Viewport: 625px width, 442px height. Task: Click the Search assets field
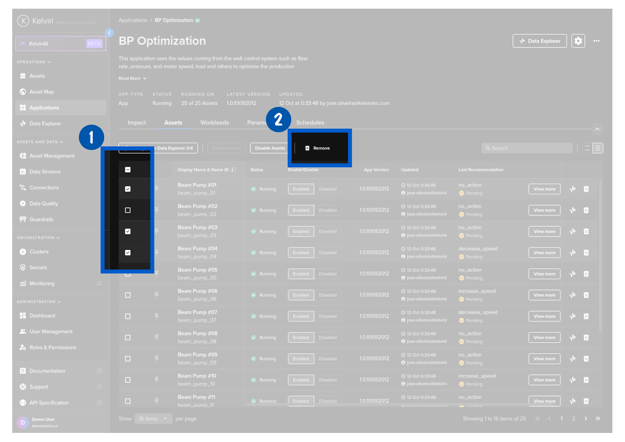527,148
